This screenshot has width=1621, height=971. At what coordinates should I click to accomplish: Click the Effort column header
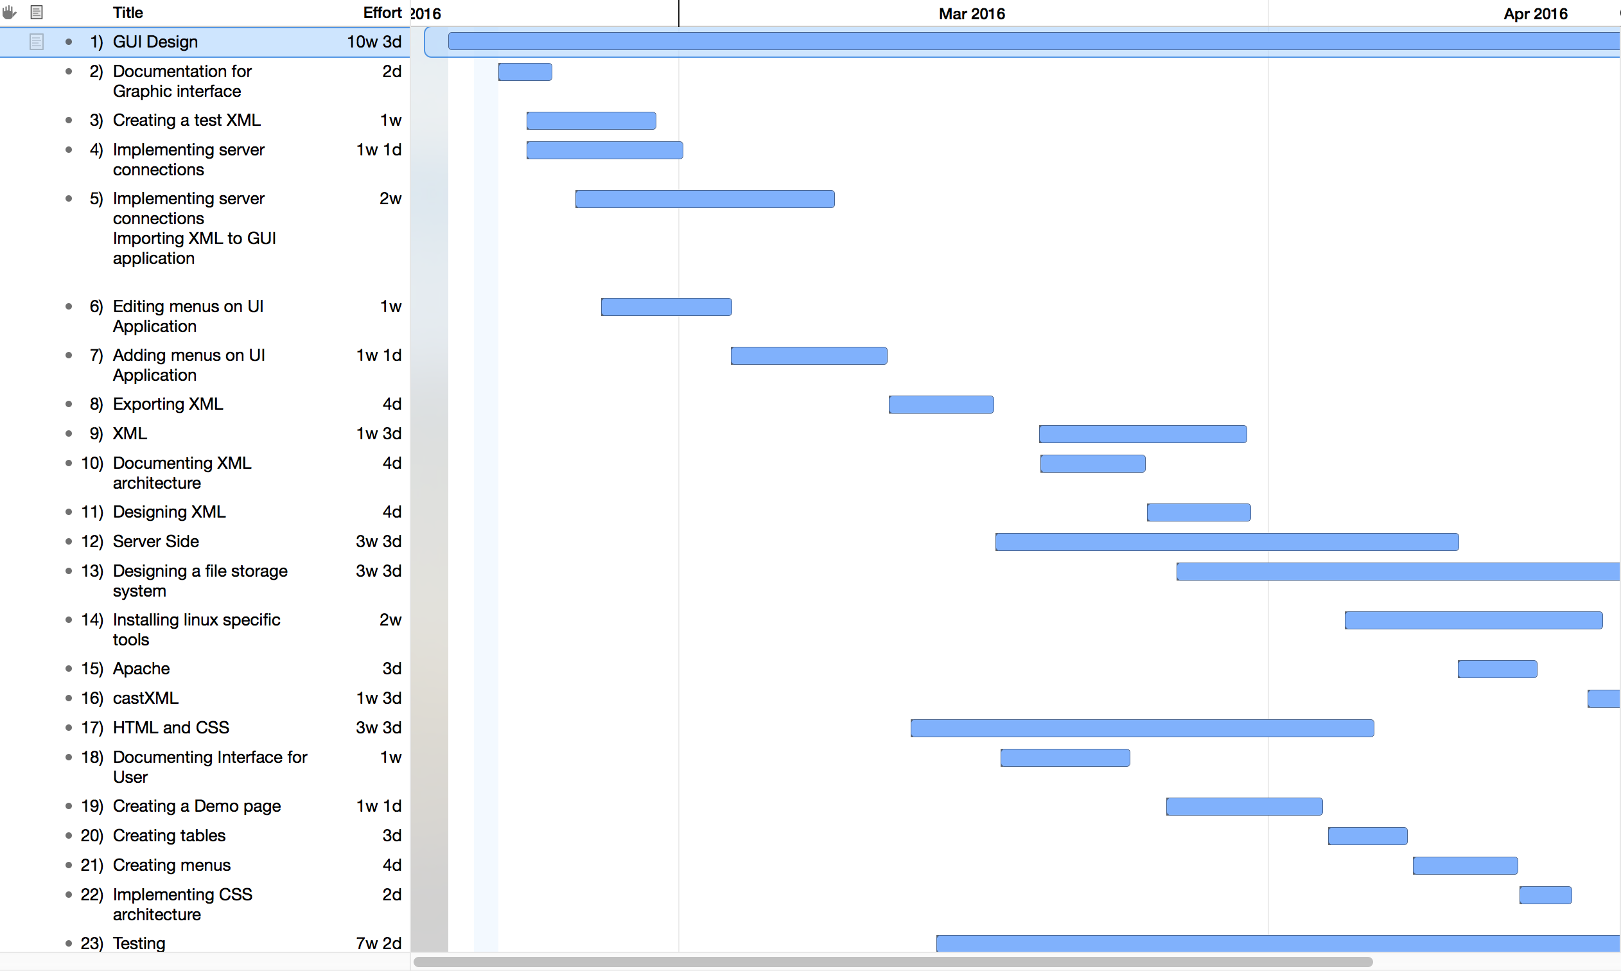(x=382, y=12)
